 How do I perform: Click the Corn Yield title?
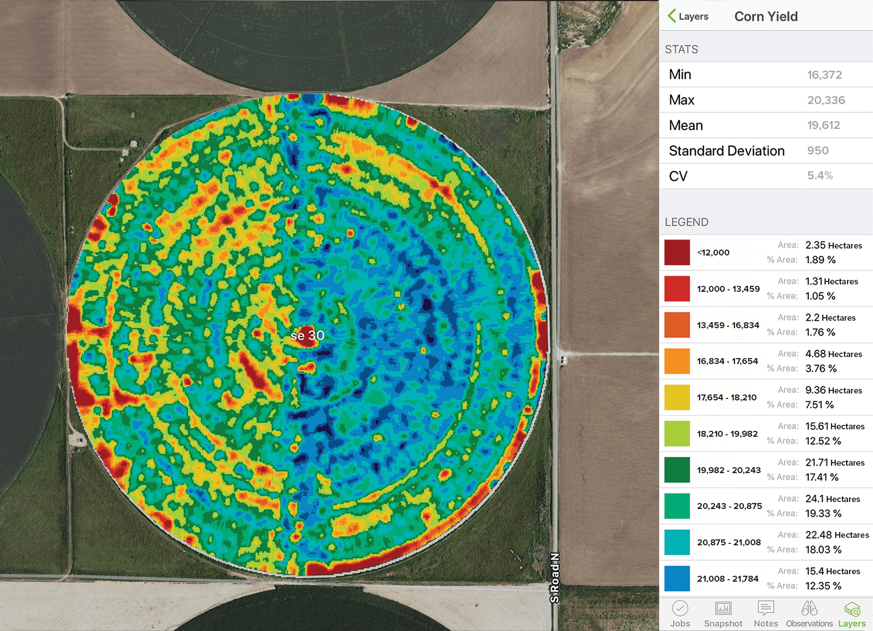click(766, 16)
